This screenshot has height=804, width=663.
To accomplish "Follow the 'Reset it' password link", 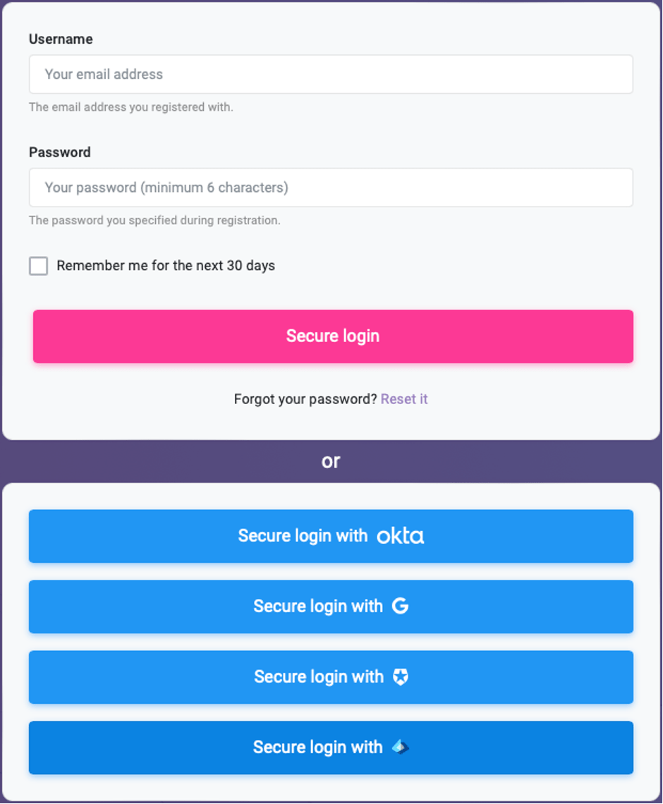I will coord(404,399).
